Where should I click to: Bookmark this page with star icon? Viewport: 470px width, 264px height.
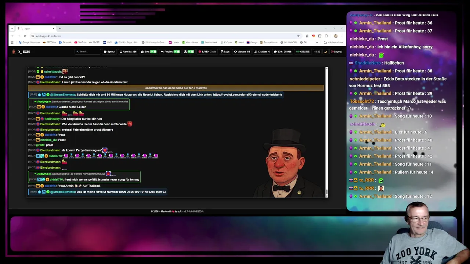tap(298, 36)
